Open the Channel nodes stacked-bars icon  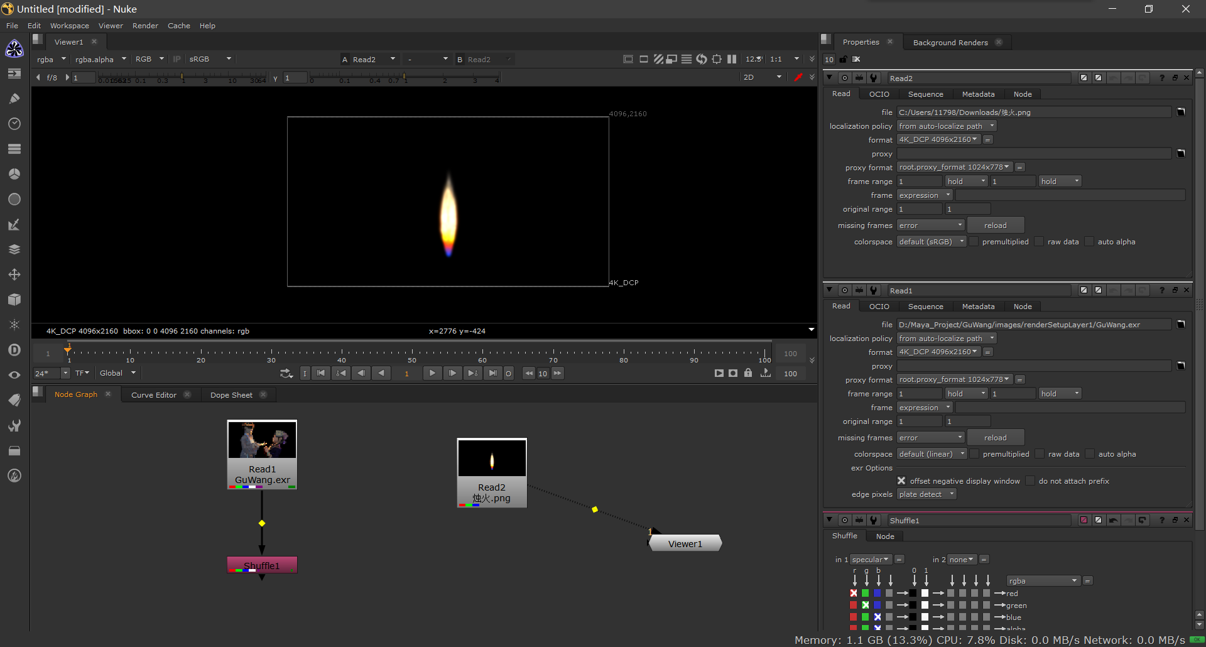coord(14,149)
